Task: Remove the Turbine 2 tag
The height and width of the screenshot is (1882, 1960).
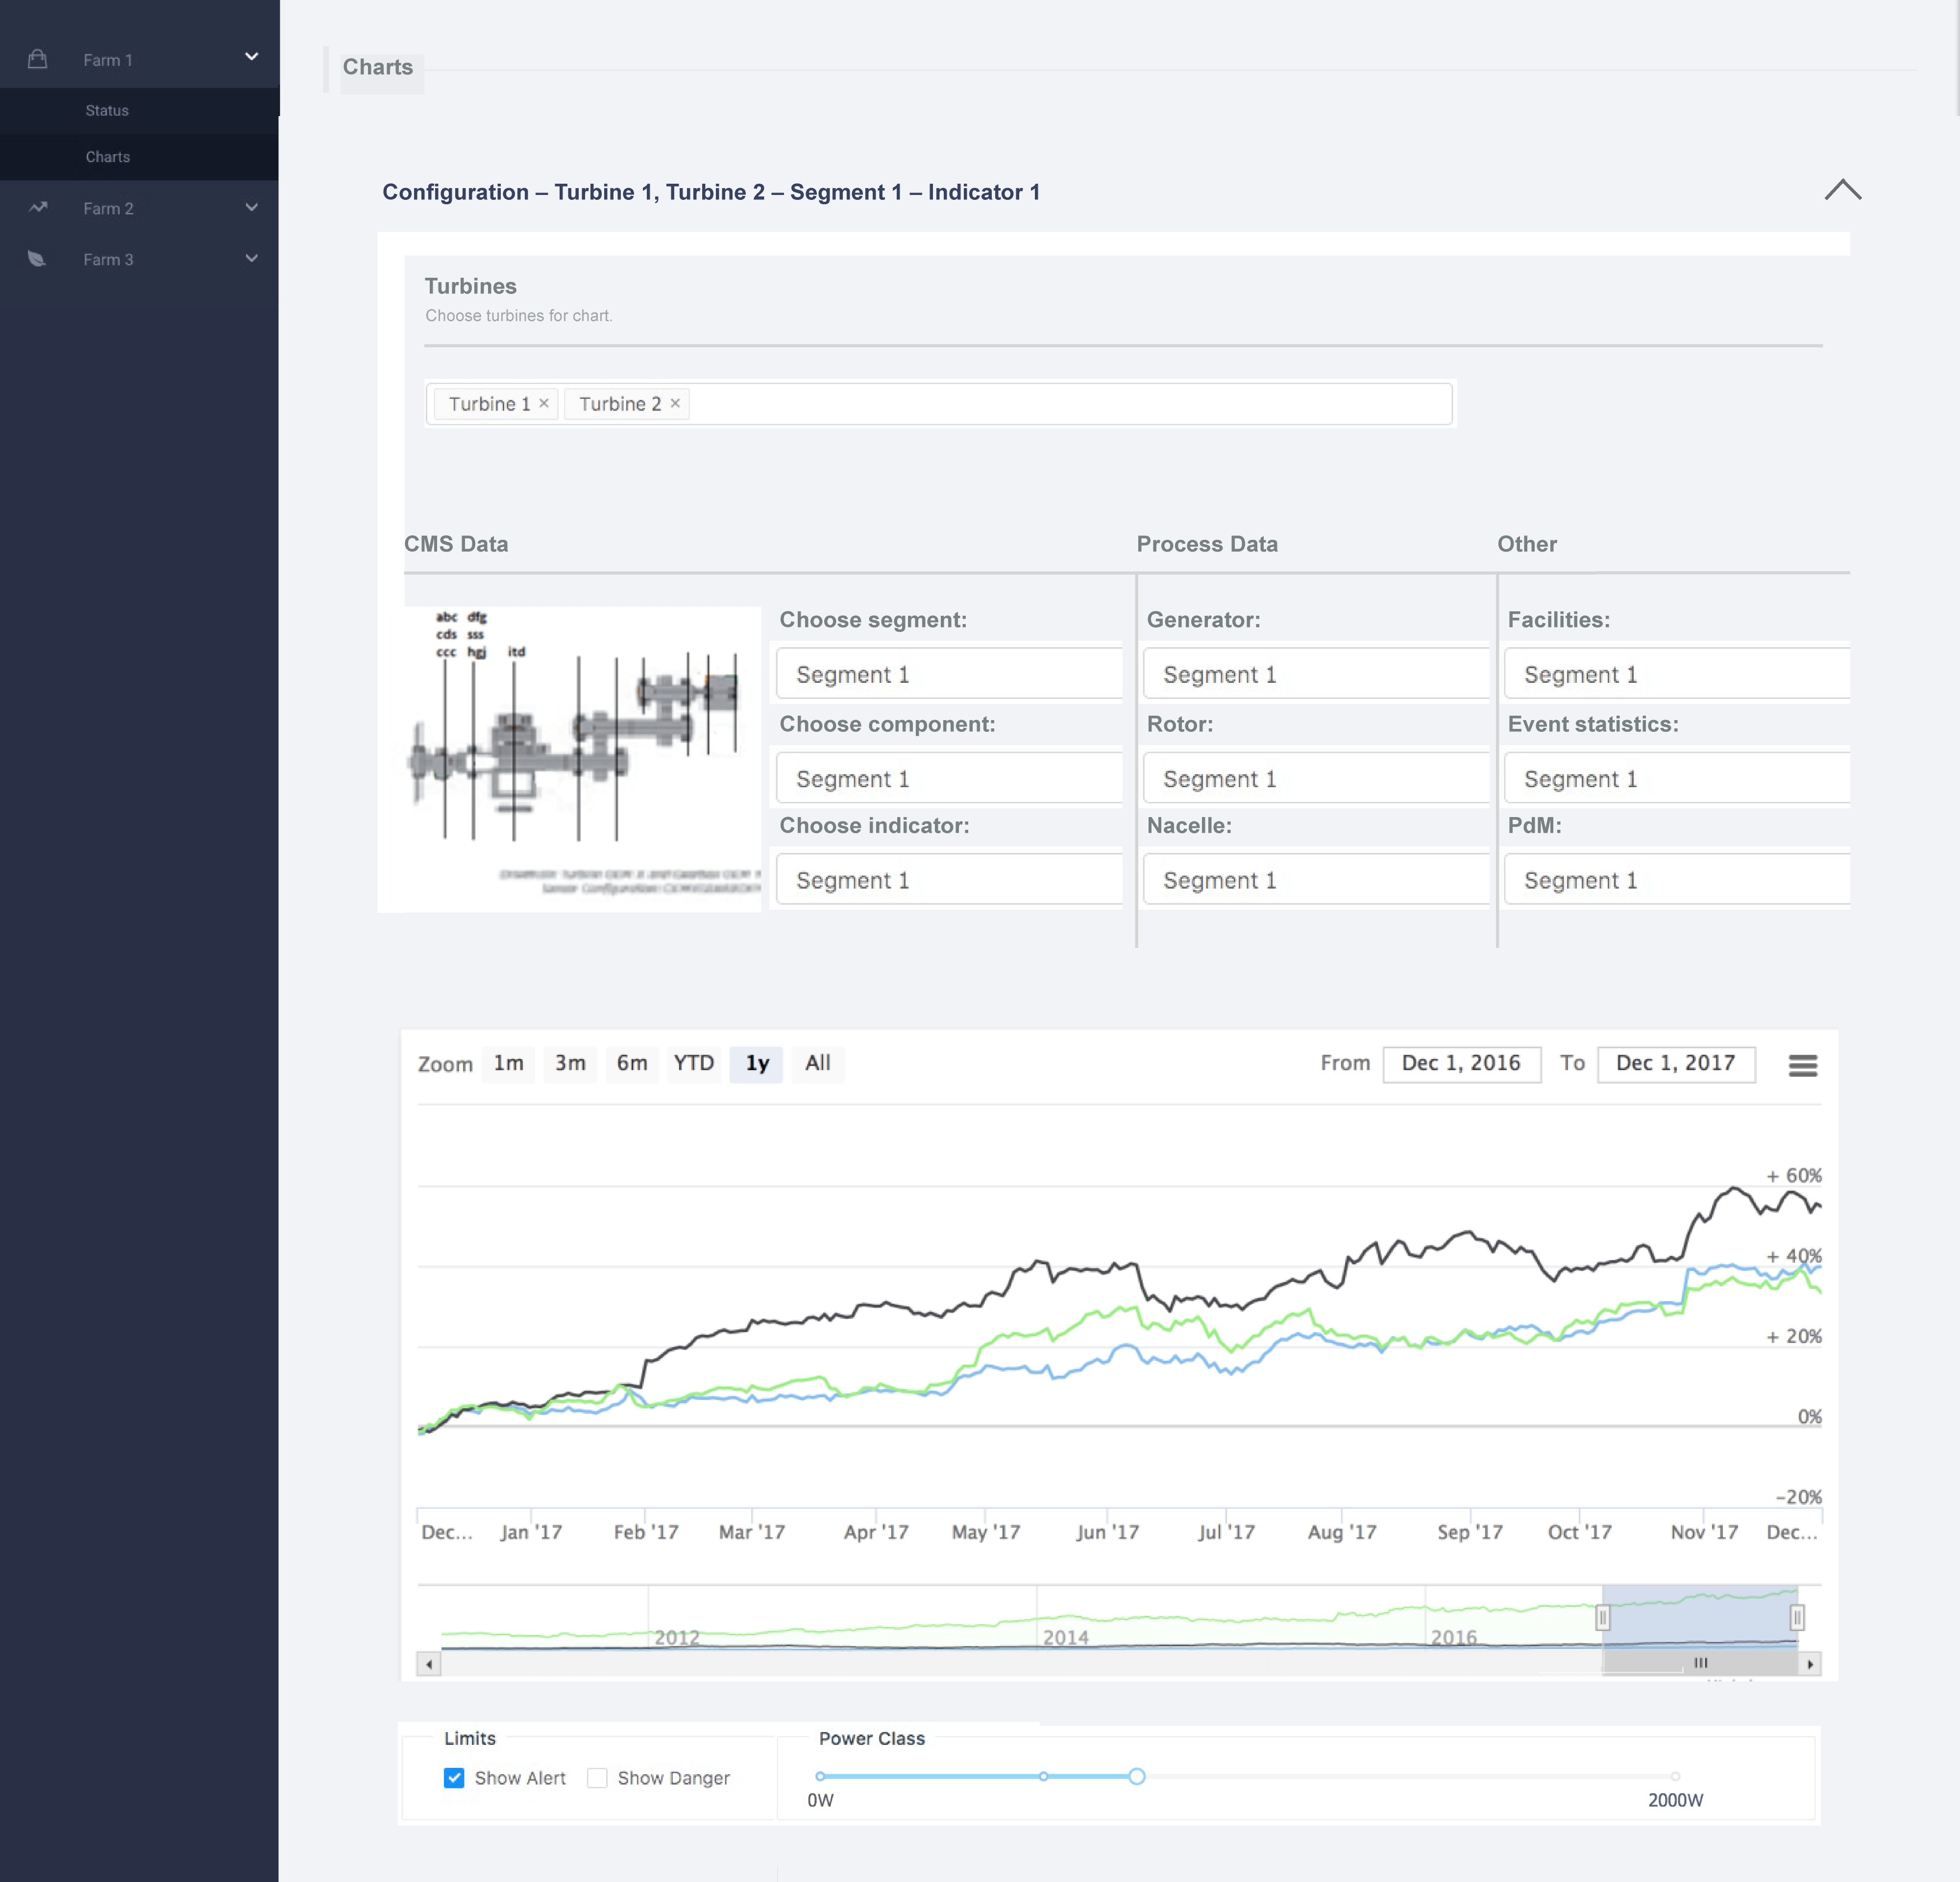Action: click(x=675, y=403)
